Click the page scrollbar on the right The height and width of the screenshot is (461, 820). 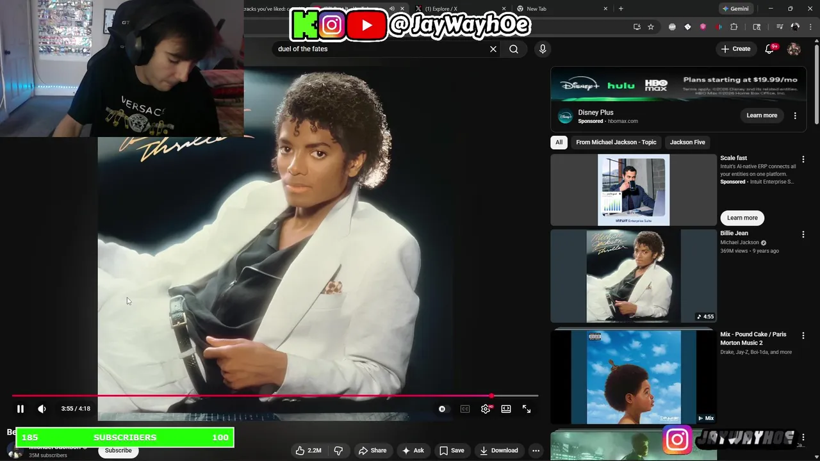click(816, 83)
